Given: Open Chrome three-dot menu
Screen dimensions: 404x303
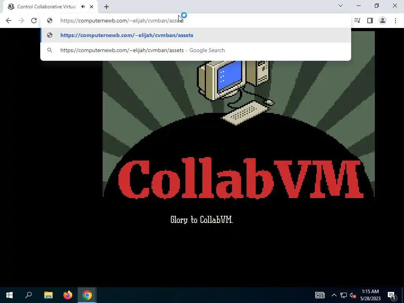Looking at the screenshot, I should (x=395, y=21).
